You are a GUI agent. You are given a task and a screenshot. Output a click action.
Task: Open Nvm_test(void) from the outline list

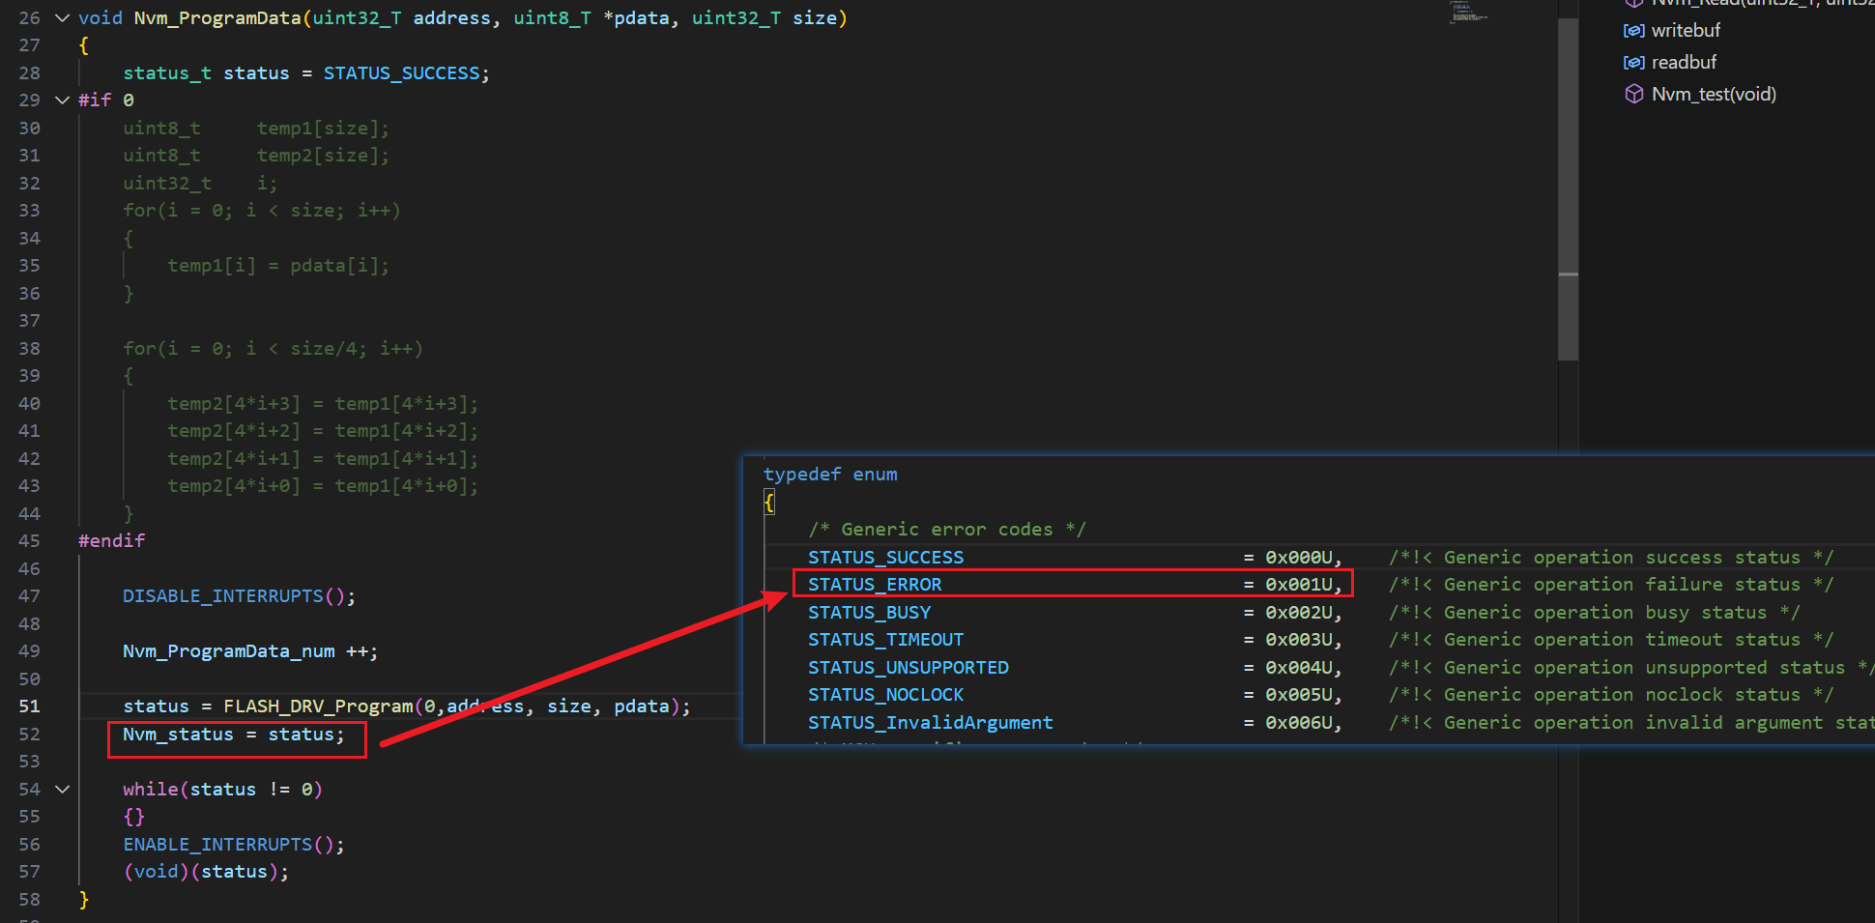pyautogui.click(x=1714, y=94)
